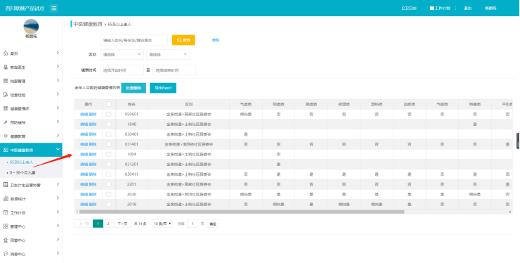The height and width of the screenshot is (263, 520).
Task: Open 健康管理师 health manager sidebar icon
Action: pyautogui.click(x=6, y=108)
